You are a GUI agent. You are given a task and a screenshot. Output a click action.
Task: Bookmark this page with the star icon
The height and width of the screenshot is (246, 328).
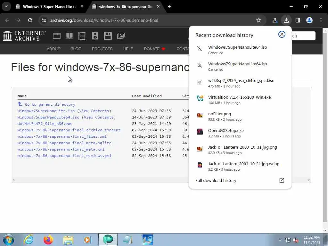259,20
